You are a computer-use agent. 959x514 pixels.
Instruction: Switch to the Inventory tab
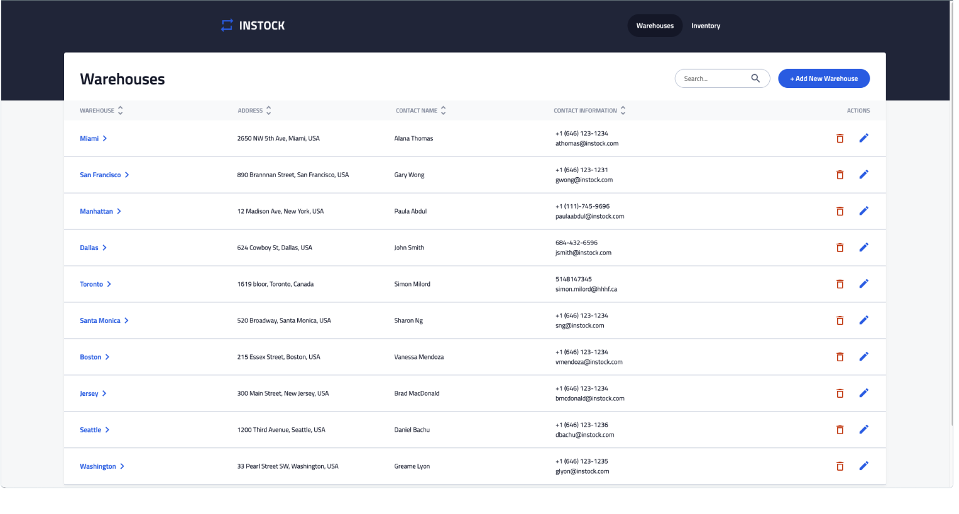(x=705, y=26)
